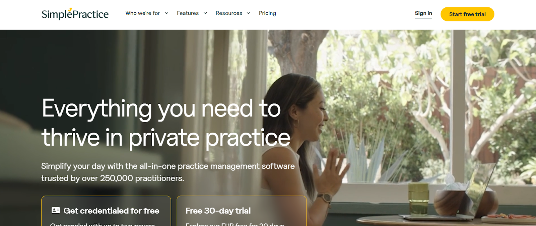Screen dimensions: 536x226
Task: Open the Who we're for menu label
Action: pos(143,13)
